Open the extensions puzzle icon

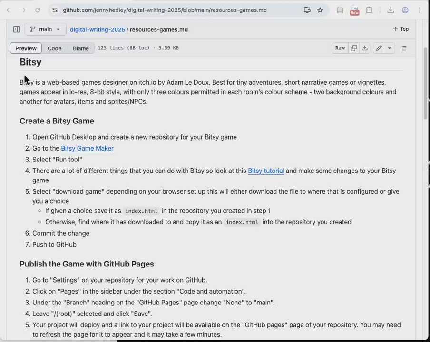(x=369, y=10)
